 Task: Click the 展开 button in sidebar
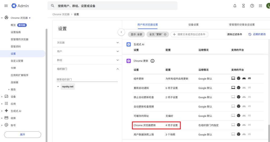click(x=23, y=134)
